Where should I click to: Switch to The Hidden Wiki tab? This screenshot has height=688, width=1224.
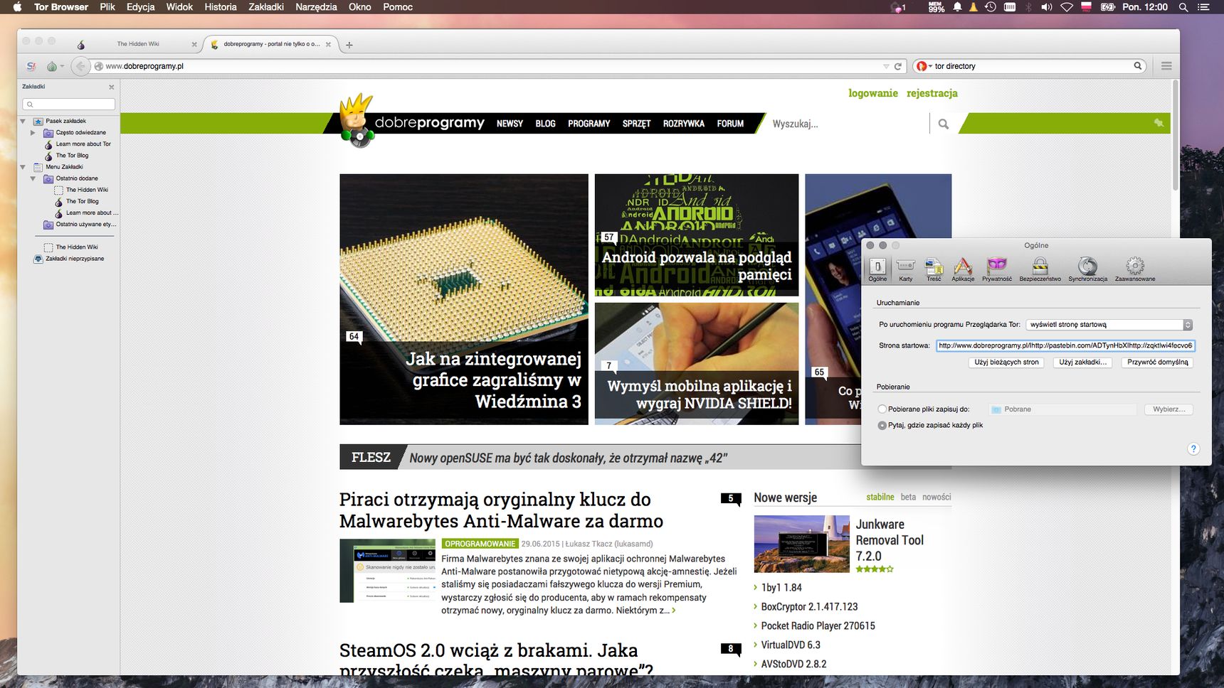coord(138,44)
